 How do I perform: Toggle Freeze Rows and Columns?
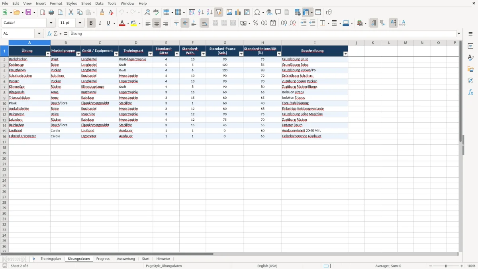pyautogui.click(x=306, y=12)
